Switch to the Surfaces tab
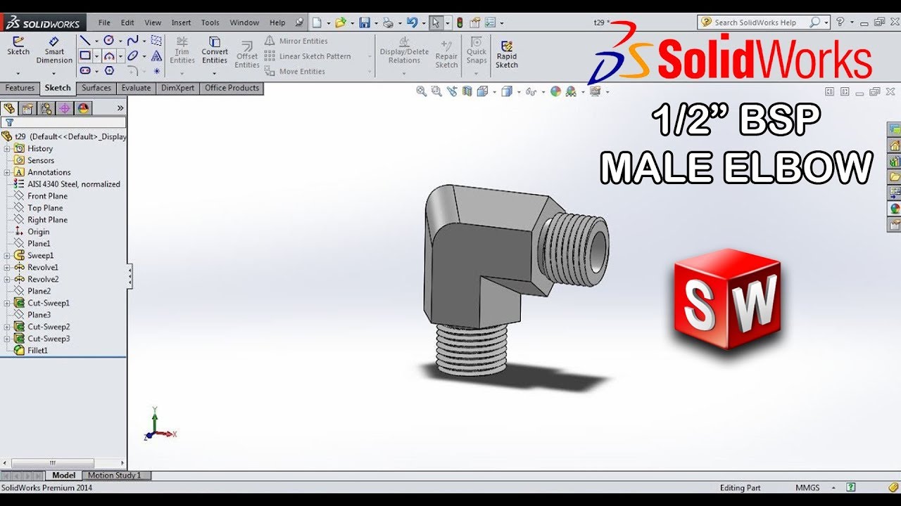Image resolution: width=901 pixels, height=506 pixels. [x=96, y=88]
